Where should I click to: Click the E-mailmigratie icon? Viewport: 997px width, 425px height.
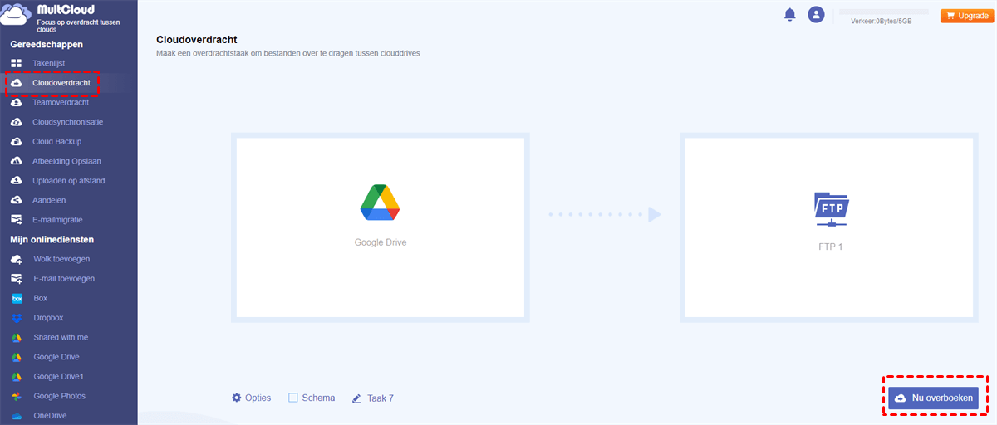tap(17, 220)
